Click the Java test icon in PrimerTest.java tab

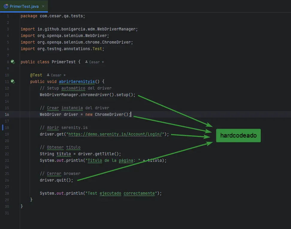point(5,5)
